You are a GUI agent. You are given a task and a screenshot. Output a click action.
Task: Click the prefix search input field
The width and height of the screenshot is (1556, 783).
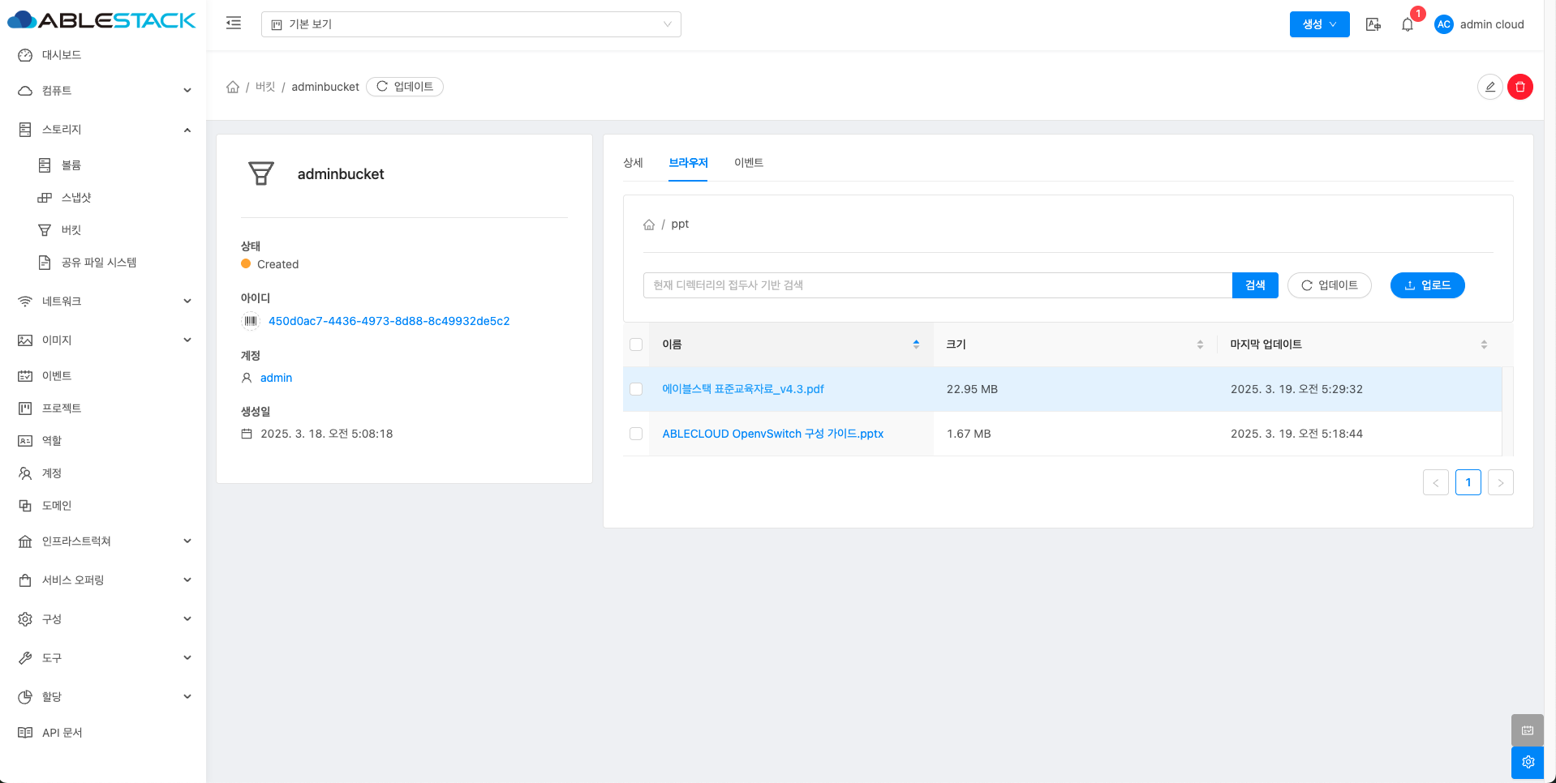coord(937,285)
